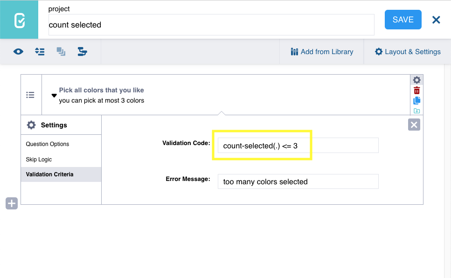The width and height of the screenshot is (451, 278).
Task: Click the SAVE button
Action: (403, 20)
